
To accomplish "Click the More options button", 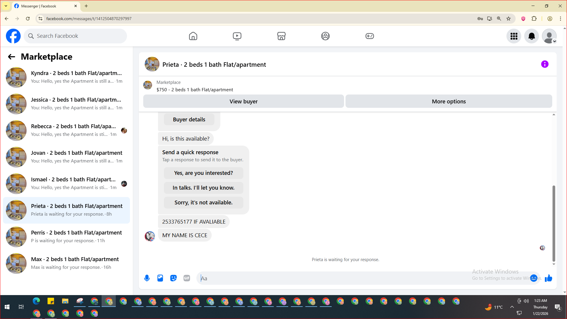I will [449, 101].
